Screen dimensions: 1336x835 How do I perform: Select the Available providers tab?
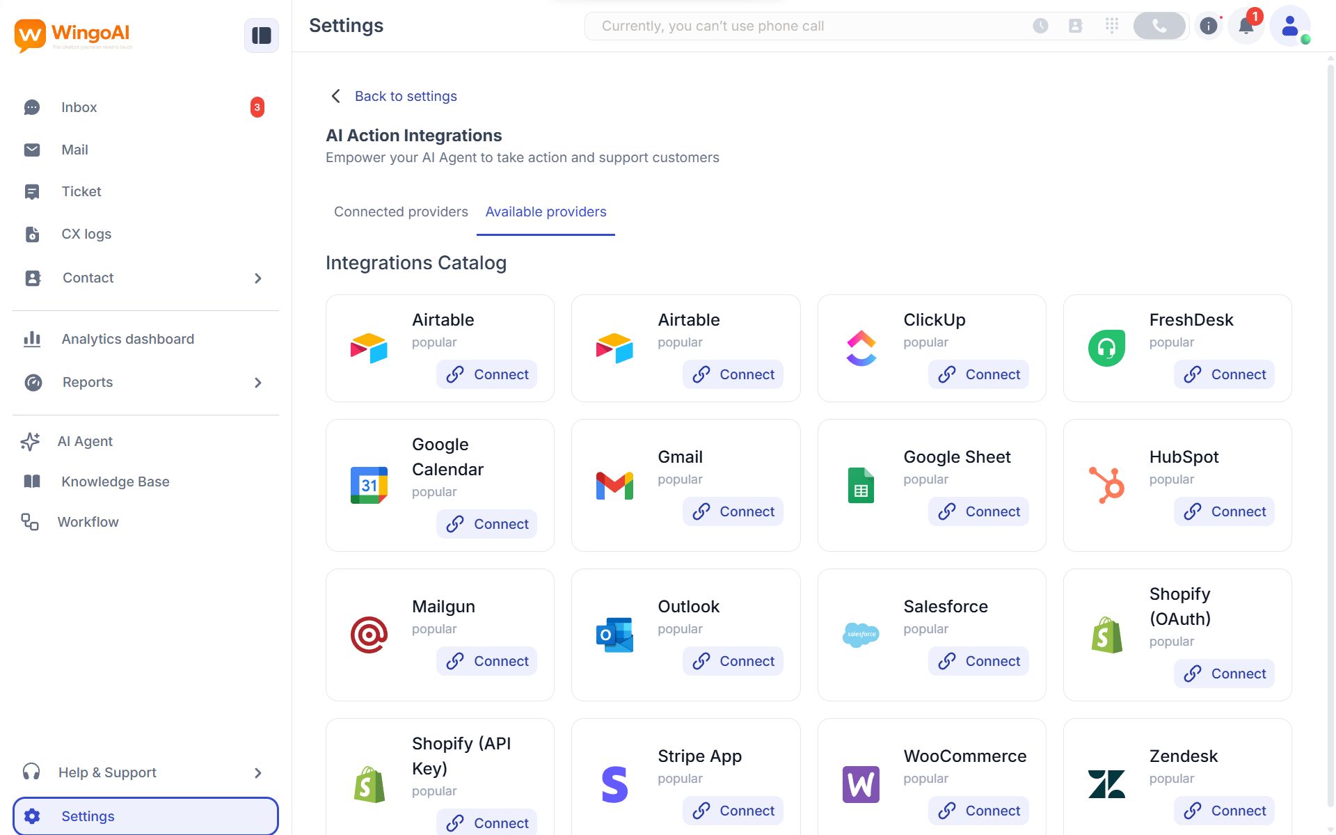tap(546, 212)
